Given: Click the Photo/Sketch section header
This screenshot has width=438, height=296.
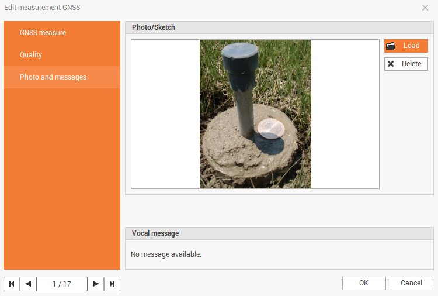Looking at the screenshot, I should (154, 27).
